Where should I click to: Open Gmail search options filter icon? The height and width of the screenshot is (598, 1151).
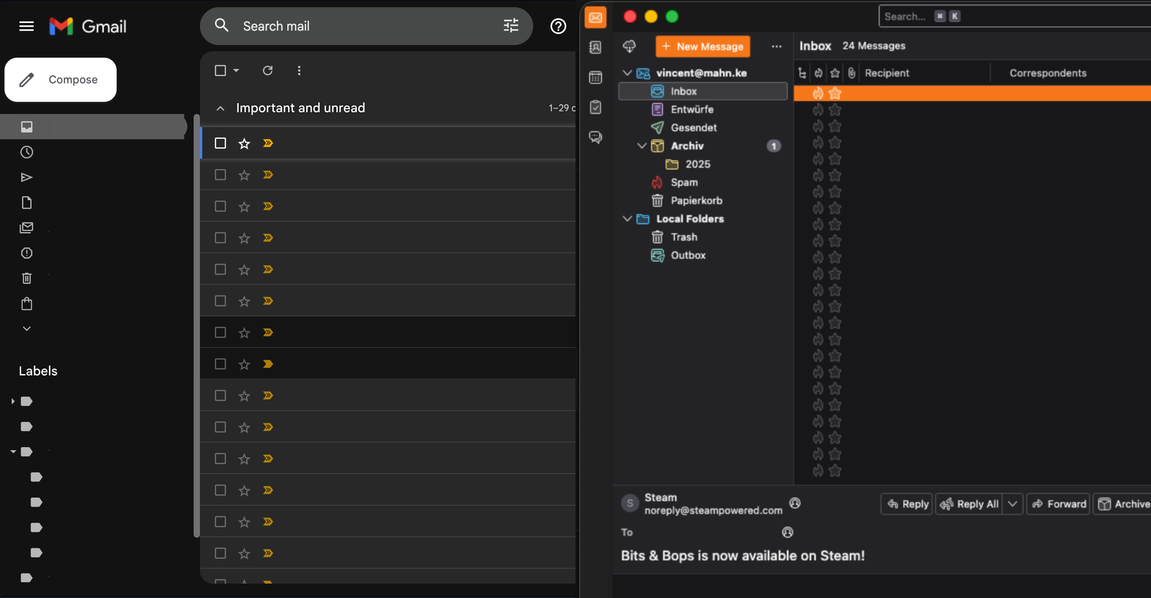[511, 26]
